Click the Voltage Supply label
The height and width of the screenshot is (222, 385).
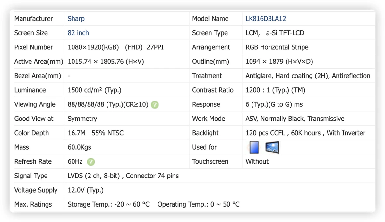click(x=36, y=190)
